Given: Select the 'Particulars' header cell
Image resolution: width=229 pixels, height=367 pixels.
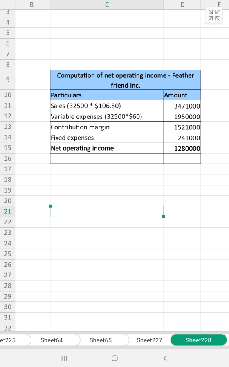Looking at the screenshot, I should point(107,95).
